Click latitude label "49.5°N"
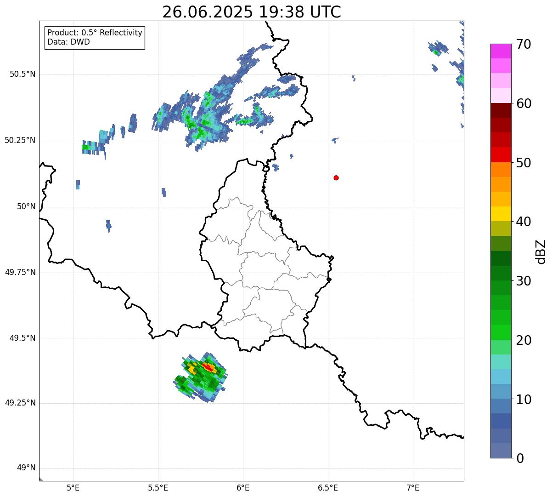This screenshot has width=552, height=497. [x=23, y=338]
